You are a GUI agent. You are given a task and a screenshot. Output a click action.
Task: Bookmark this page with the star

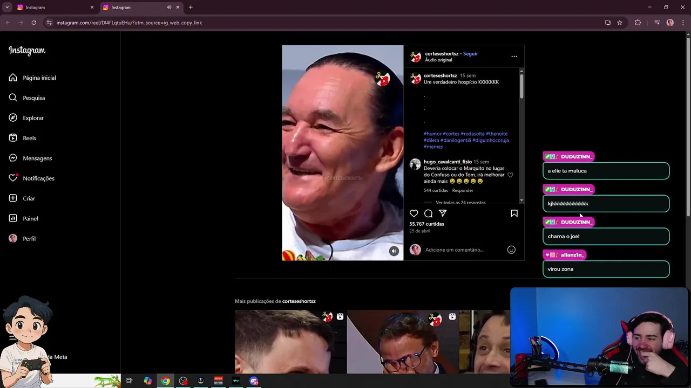620,23
